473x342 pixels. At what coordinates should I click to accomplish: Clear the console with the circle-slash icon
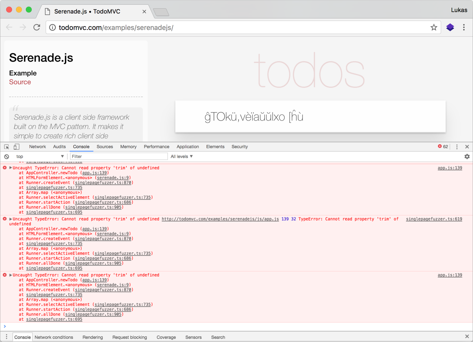7,157
